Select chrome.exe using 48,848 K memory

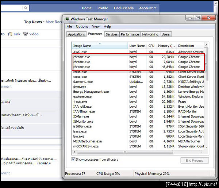138,67
